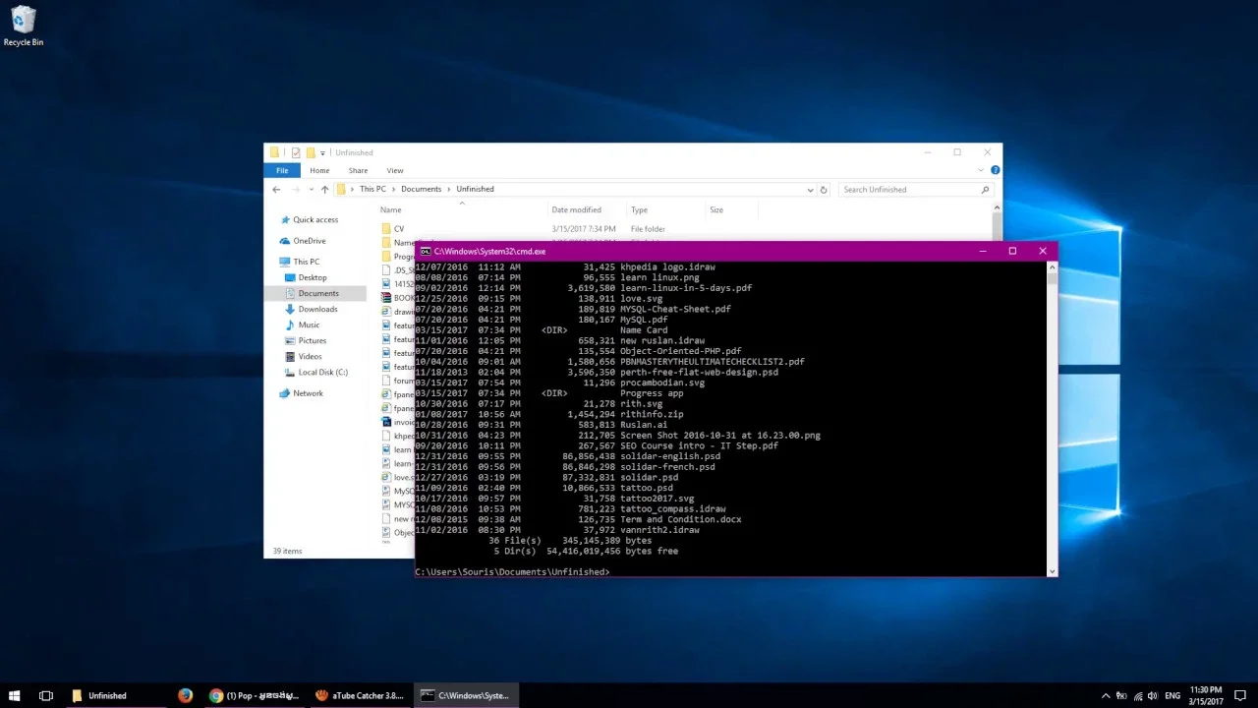
Task: Click the Up arrow in Explorer navigation
Action: point(324,190)
